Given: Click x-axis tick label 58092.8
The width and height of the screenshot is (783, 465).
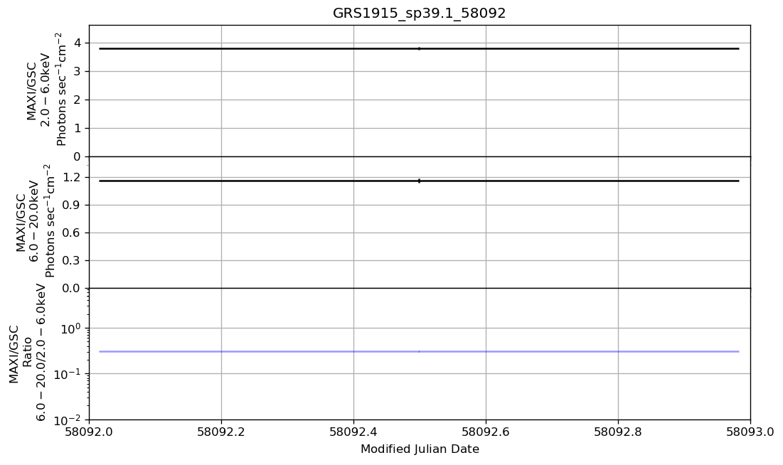Looking at the screenshot, I should point(618,432).
